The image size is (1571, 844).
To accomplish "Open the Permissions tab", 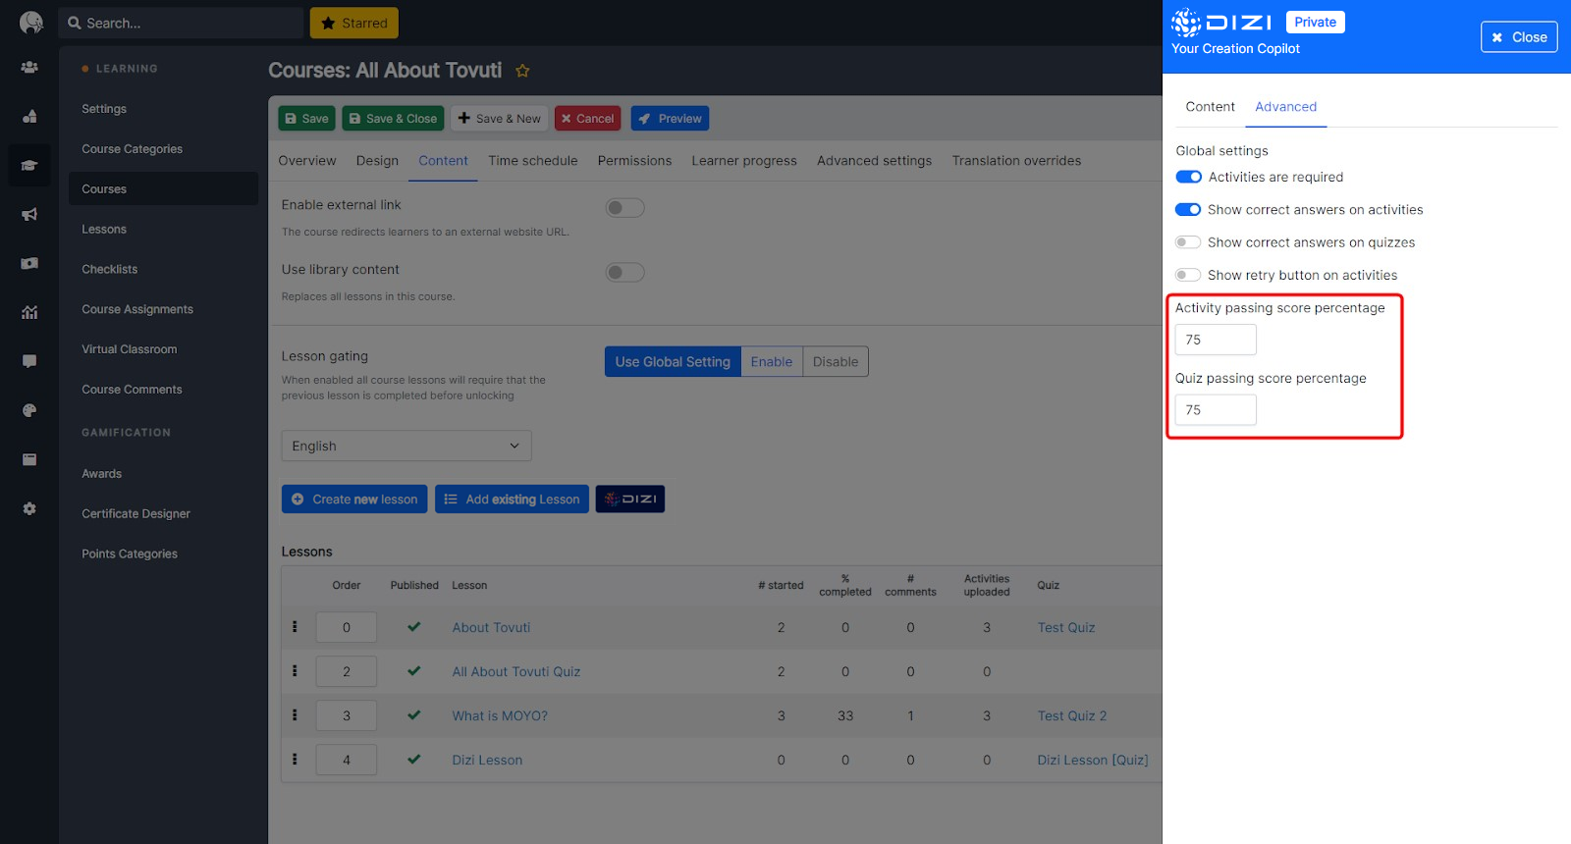I will (635, 161).
